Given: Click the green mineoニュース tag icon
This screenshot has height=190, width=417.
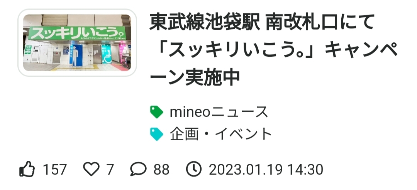Looking at the screenshot, I should point(157,112).
